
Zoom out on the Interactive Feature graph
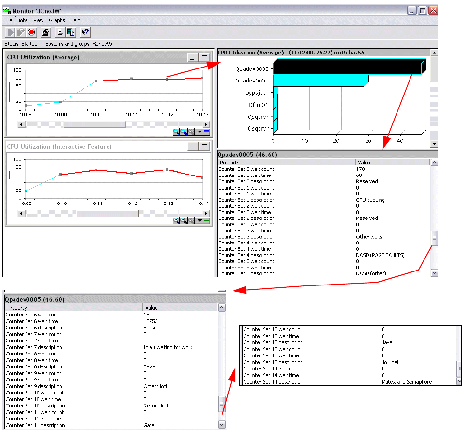(183, 220)
